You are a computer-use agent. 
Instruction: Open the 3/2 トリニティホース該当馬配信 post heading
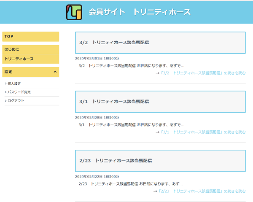[x=114, y=43]
